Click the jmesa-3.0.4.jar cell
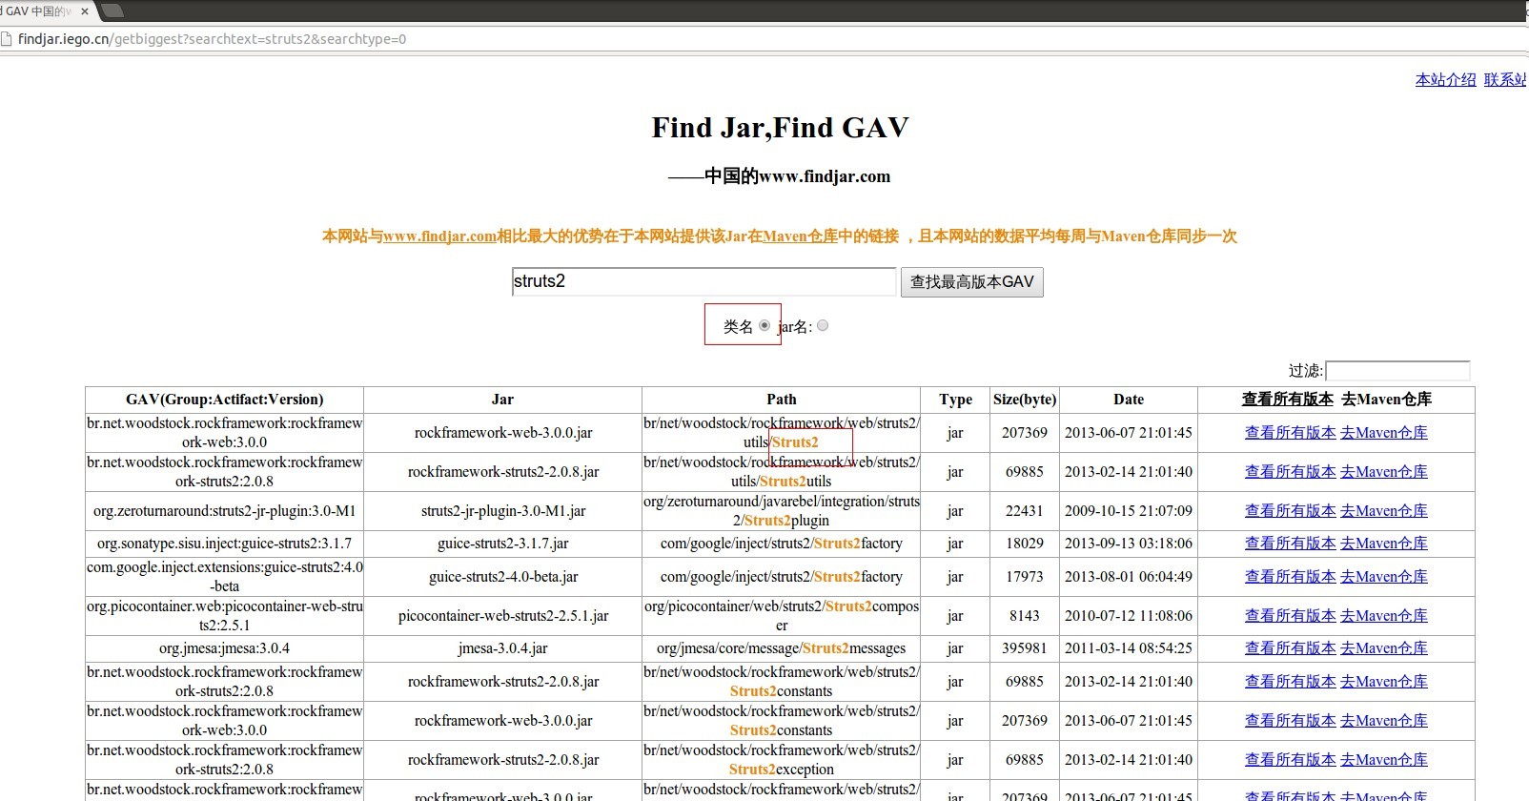 point(503,648)
